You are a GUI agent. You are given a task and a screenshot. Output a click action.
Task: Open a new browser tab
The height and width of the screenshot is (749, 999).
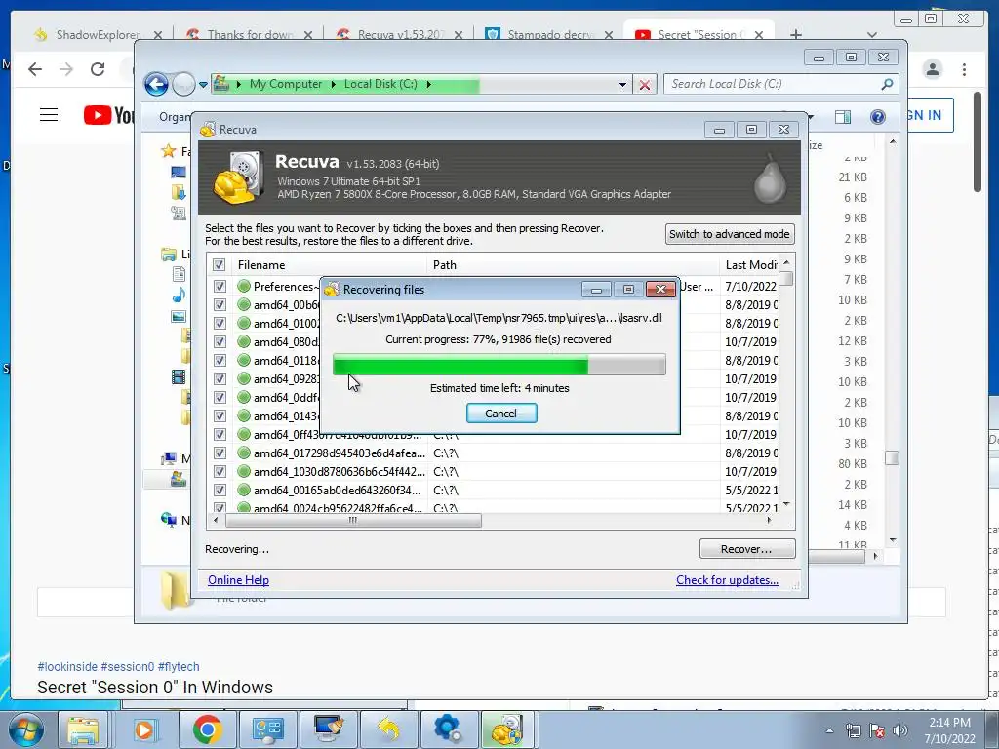click(796, 34)
